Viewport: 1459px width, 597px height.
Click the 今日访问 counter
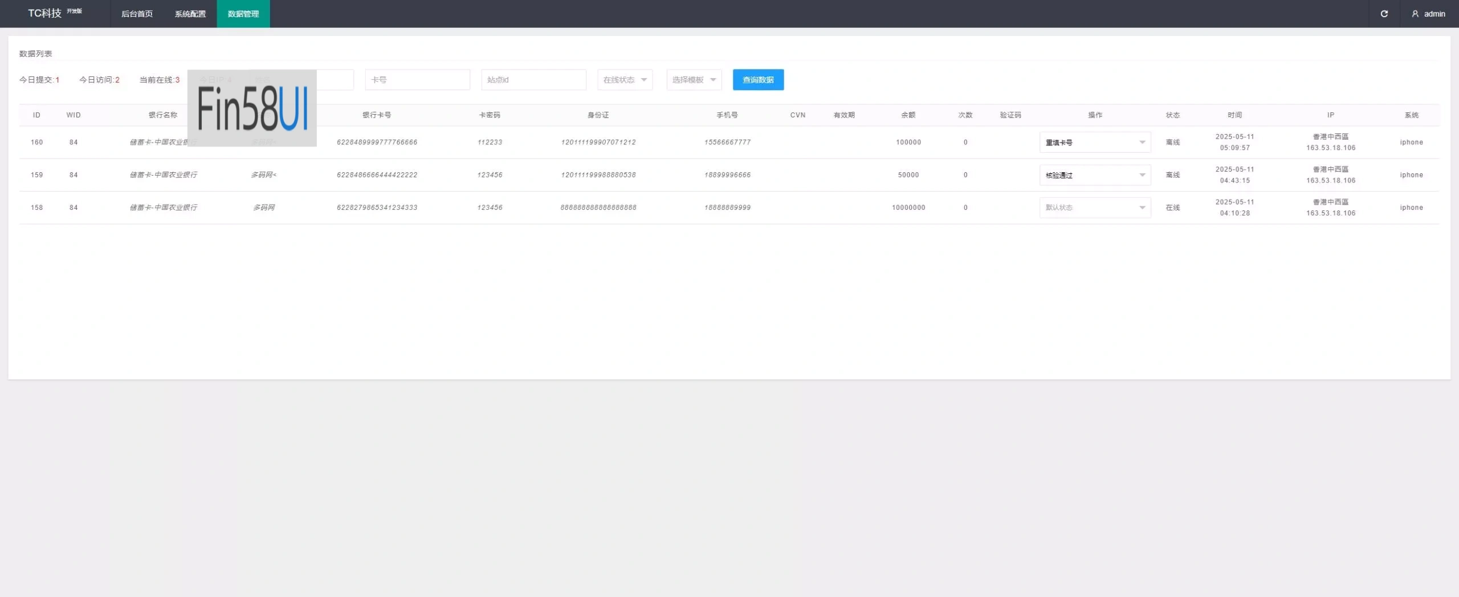point(99,80)
